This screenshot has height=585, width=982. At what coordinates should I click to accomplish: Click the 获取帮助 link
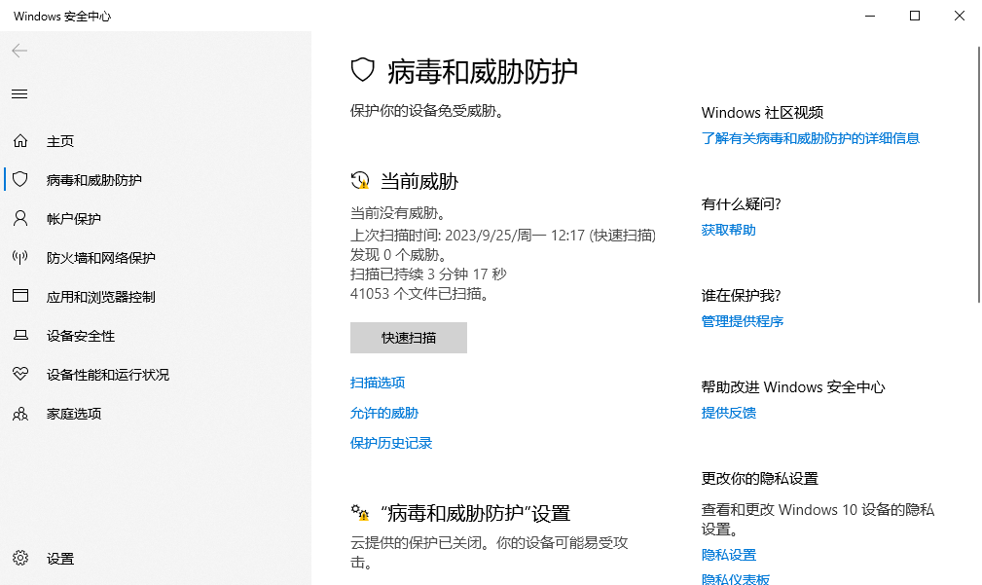pos(728,230)
